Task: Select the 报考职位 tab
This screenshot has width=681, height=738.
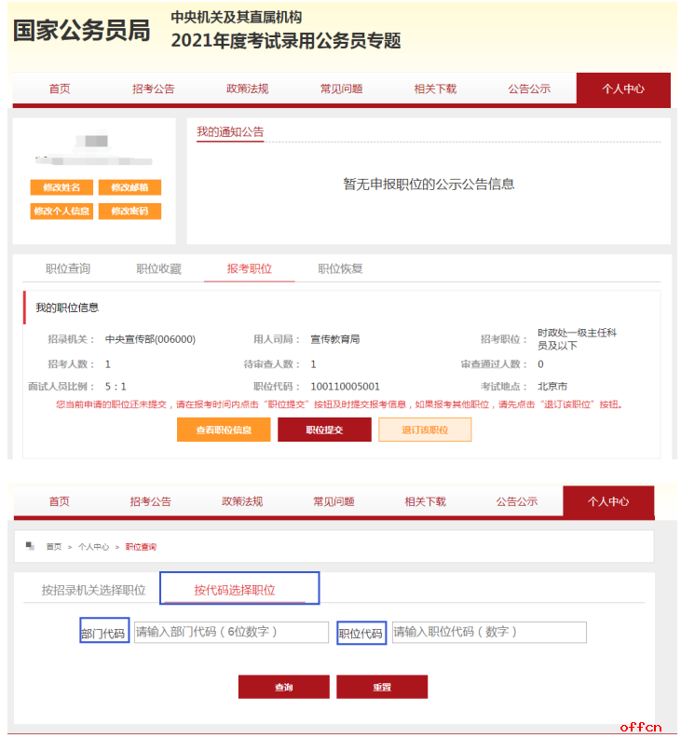Action: point(249,268)
